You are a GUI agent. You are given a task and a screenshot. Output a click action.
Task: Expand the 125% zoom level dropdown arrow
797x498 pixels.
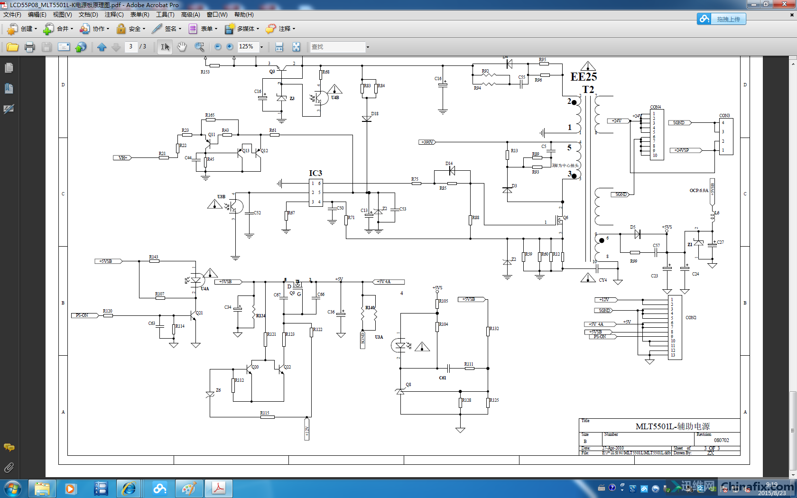point(261,47)
